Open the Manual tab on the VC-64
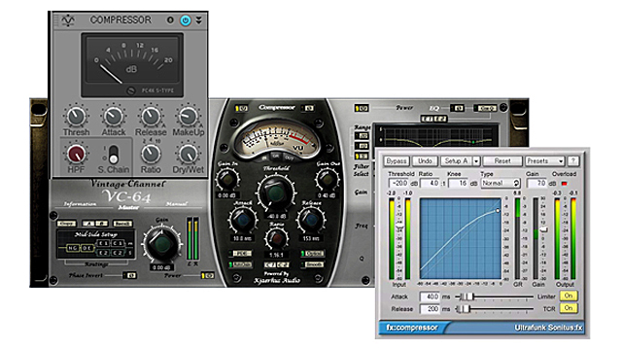The height and width of the screenshot is (350, 622). [177, 204]
